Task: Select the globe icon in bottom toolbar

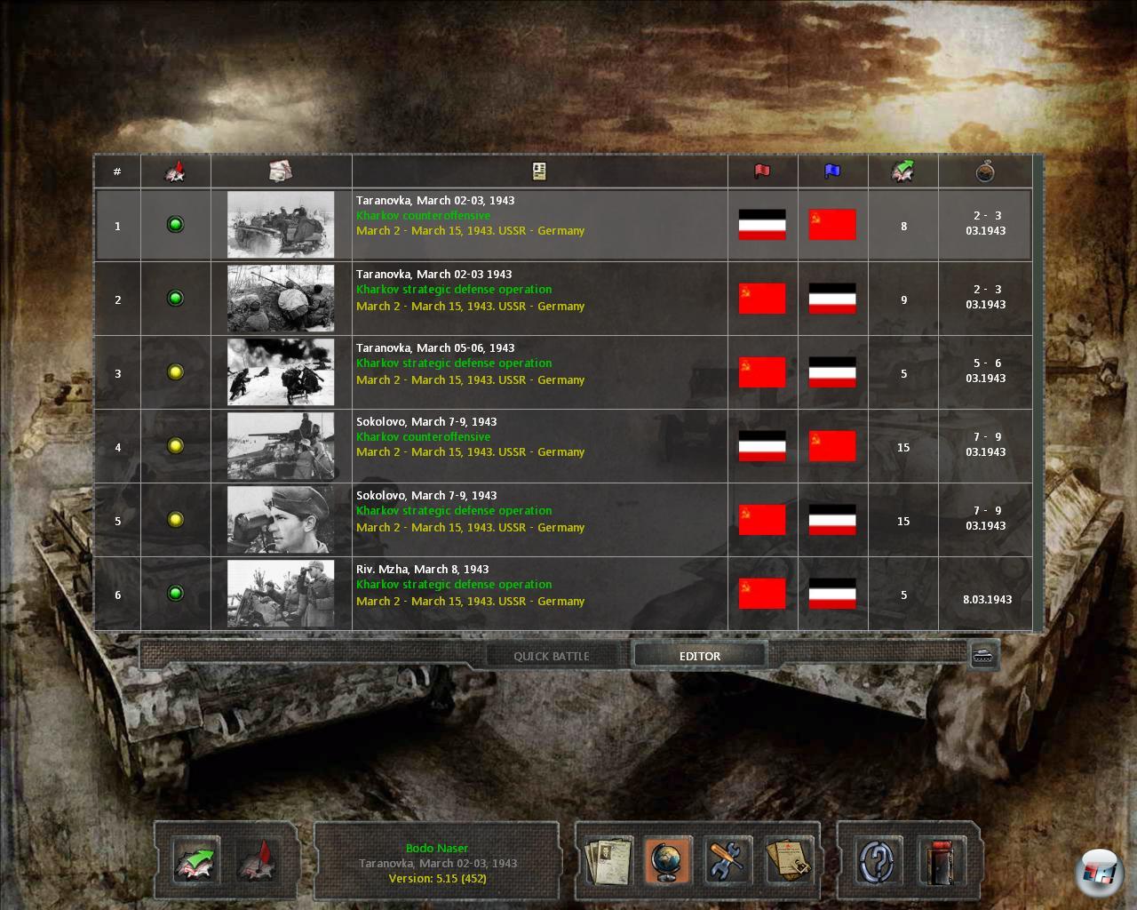Action: coord(667,860)
